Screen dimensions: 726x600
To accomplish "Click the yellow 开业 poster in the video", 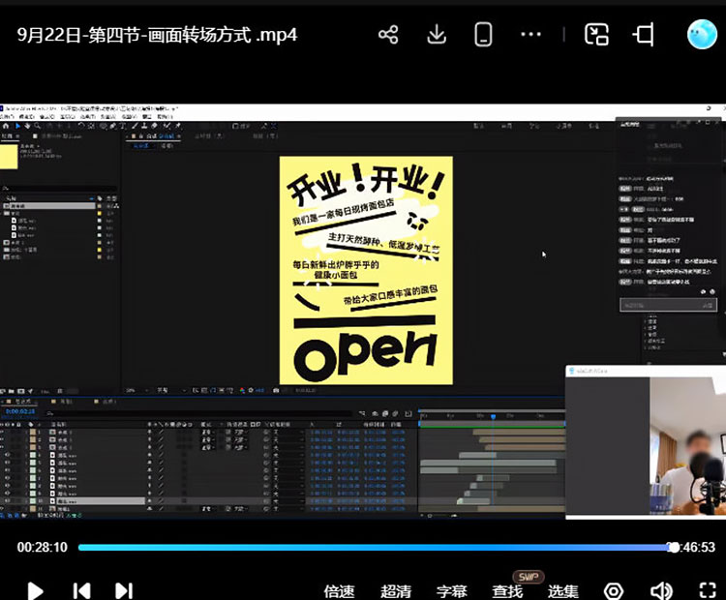I will coord(366,270).
